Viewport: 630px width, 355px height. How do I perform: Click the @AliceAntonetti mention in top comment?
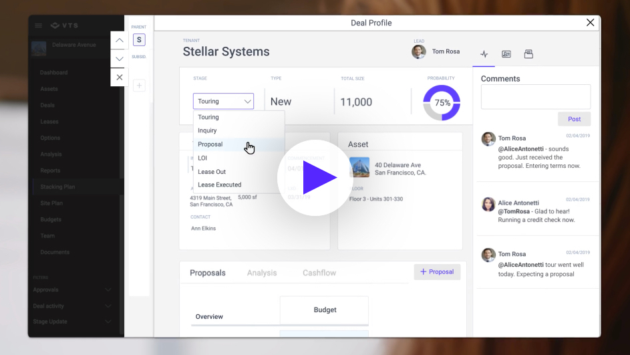click(x=520, y=149)
